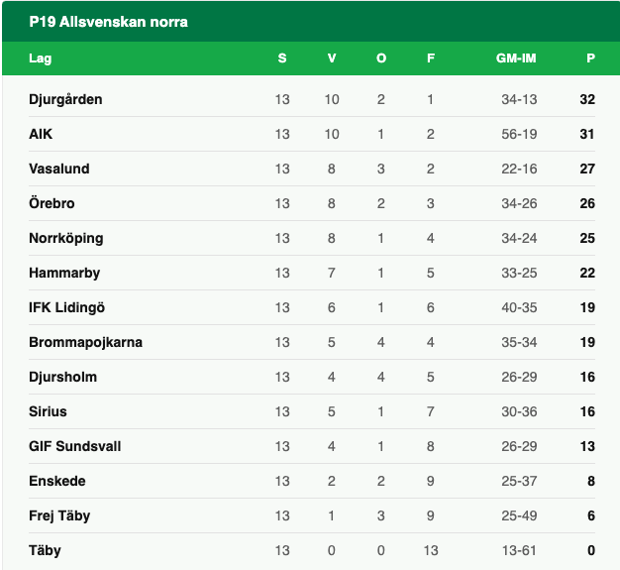Select AIK in the standings
The height and width of the screenshot is (570, 620).
click(x=41, y=134)
